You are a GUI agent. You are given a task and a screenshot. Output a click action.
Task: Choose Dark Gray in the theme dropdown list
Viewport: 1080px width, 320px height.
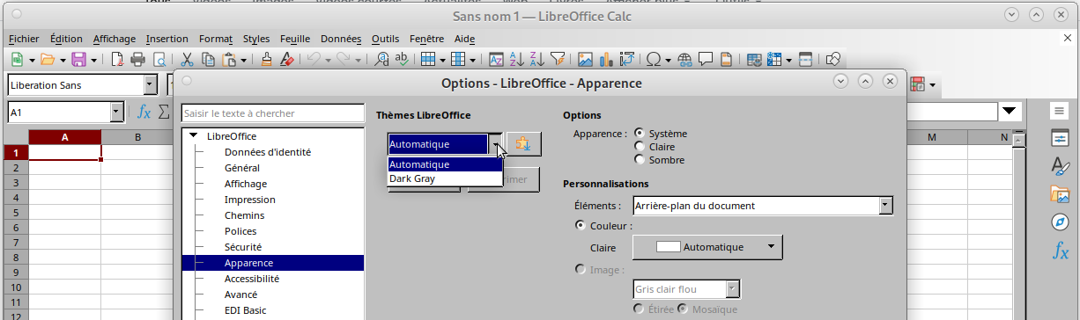click(x=445, y=178)
